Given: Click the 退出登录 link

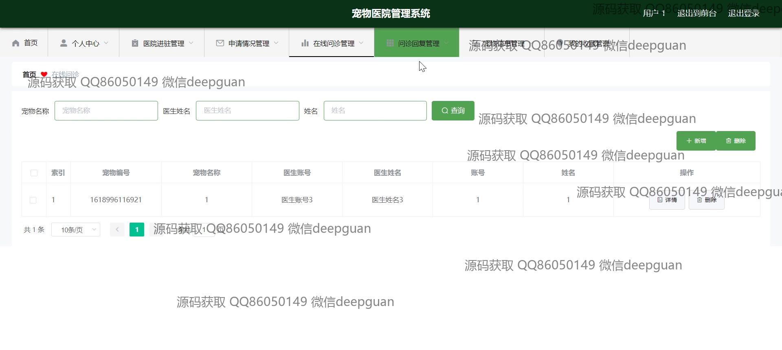Looking at the screenshot, I should click(x=743, y=13).
